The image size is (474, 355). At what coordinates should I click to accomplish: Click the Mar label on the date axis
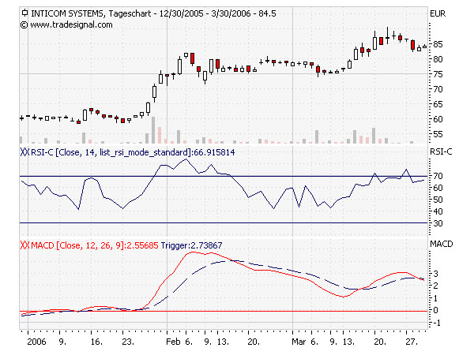[299, 342]
